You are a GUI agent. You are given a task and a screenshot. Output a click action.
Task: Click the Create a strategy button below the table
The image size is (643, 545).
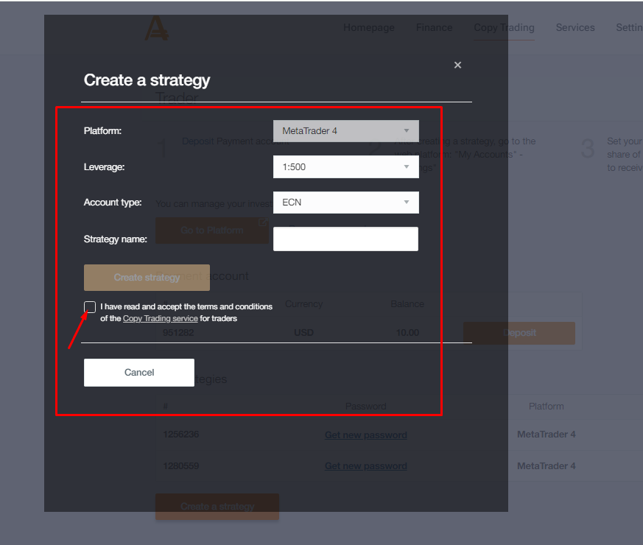(217, 506)
